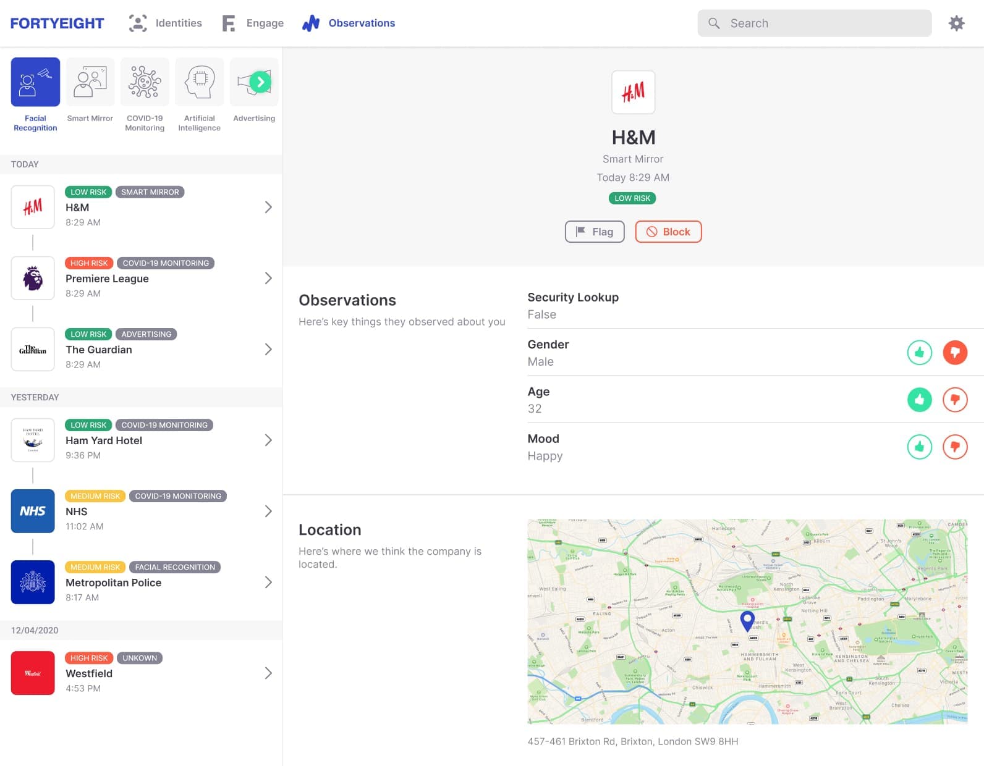This screenshot has width=984, height=766.
Task: Click the green next-arrow on category carousel
Action: [261, 82]
